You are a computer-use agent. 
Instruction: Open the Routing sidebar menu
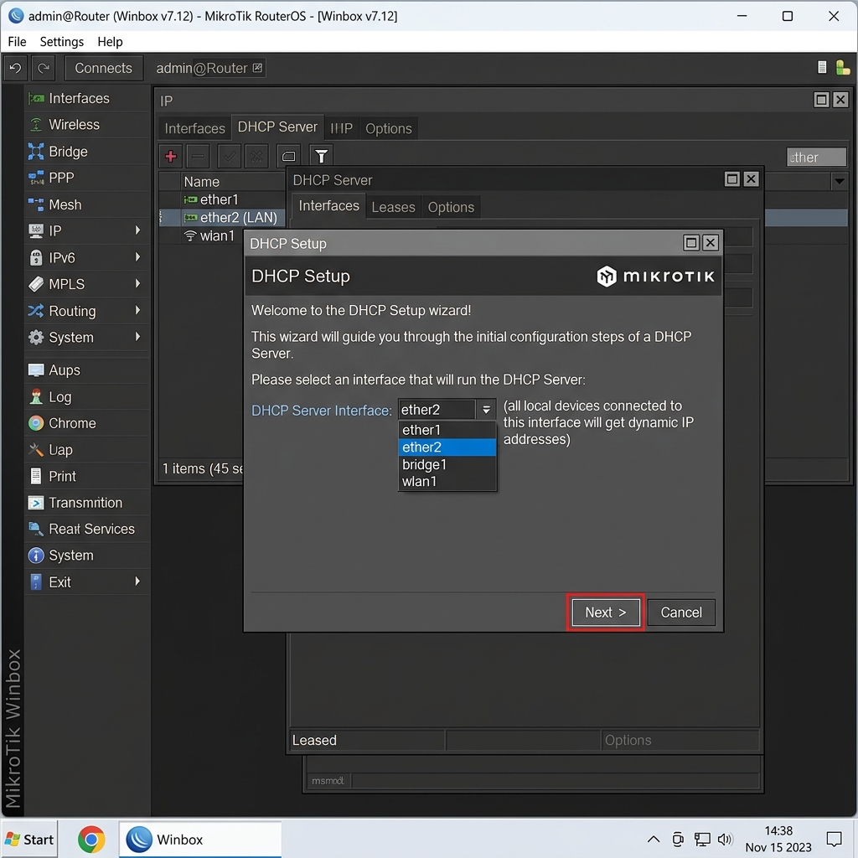86,311
